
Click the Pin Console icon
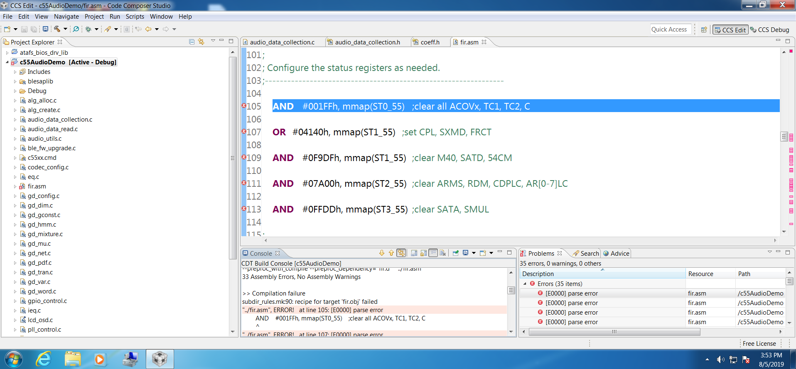tap(456, 253)
